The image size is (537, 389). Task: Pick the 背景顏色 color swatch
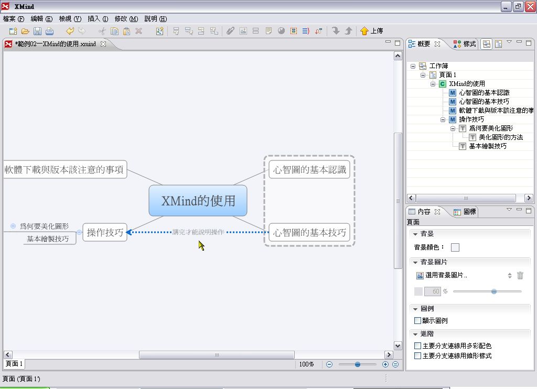pos(455,247)
